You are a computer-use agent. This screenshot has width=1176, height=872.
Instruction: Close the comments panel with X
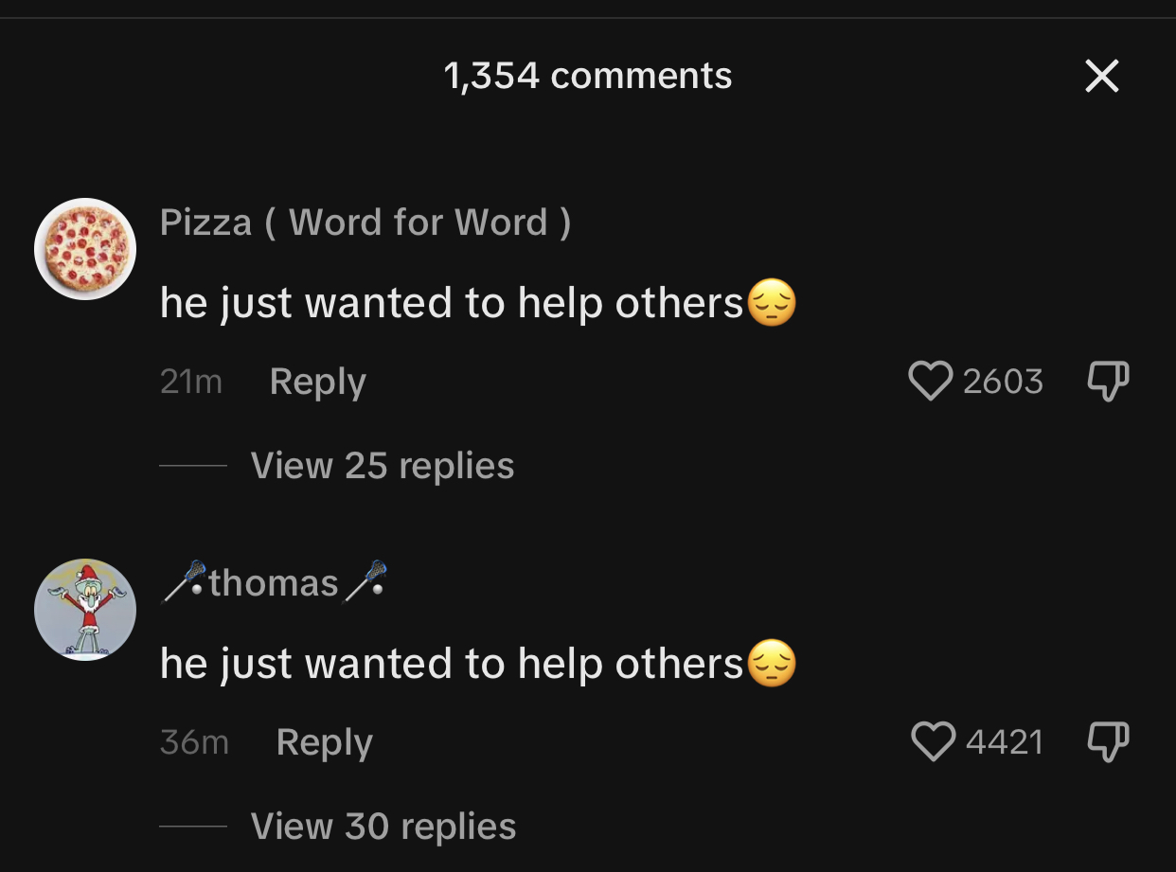(1102, 76)
